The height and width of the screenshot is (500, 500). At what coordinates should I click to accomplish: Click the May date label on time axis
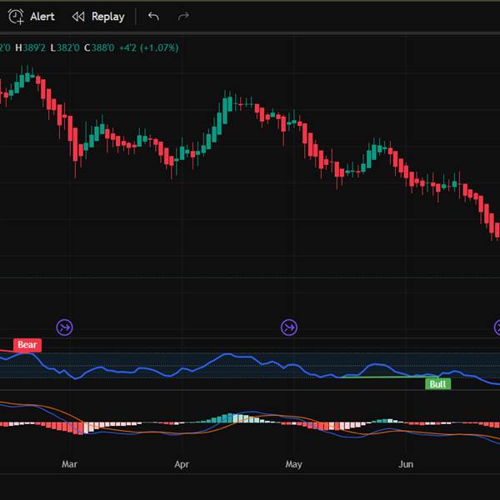293,464
